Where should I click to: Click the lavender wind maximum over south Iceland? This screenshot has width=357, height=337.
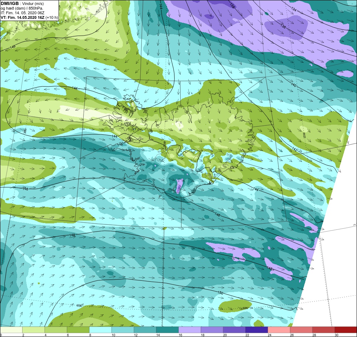tap(180, 186)
